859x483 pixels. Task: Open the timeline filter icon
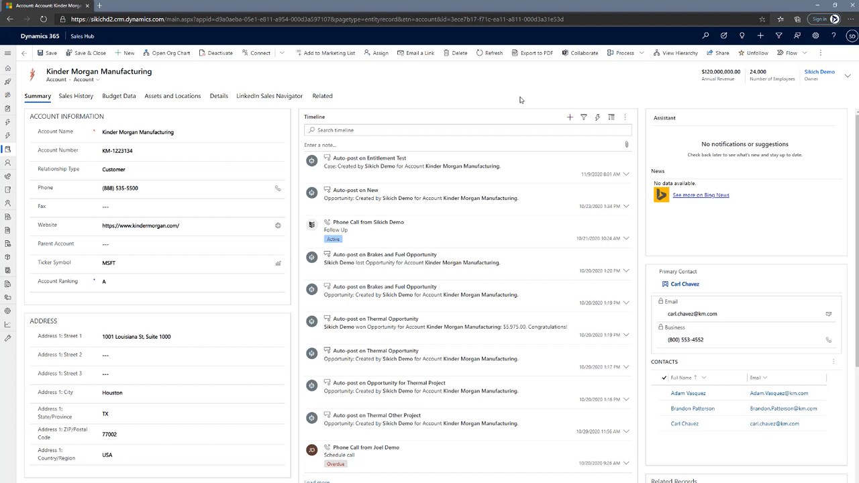583,117
